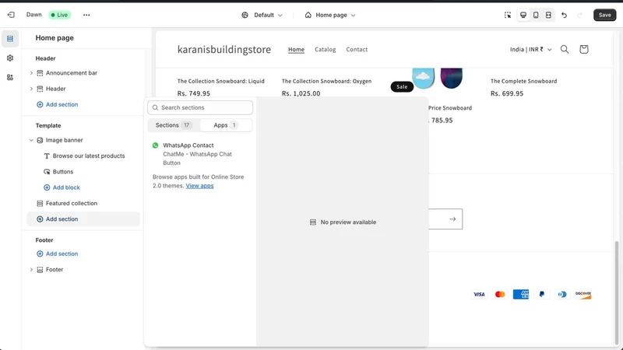The width and height of the screenshot is (623, 350).
Task: Click Add section under Header group
Action: click(x=57, y=104)
